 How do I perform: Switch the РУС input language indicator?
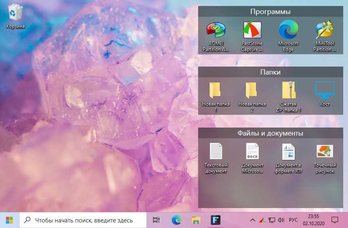[x=293, y=220]
